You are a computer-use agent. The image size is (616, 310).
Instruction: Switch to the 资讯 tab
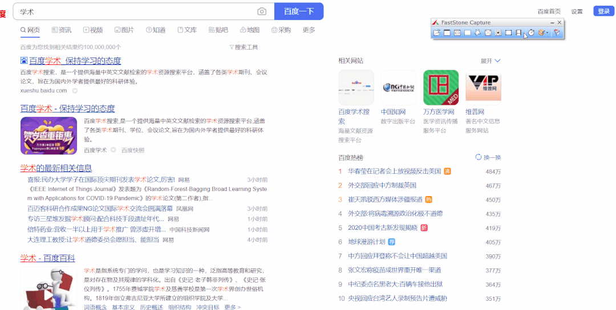click(62, 30)
